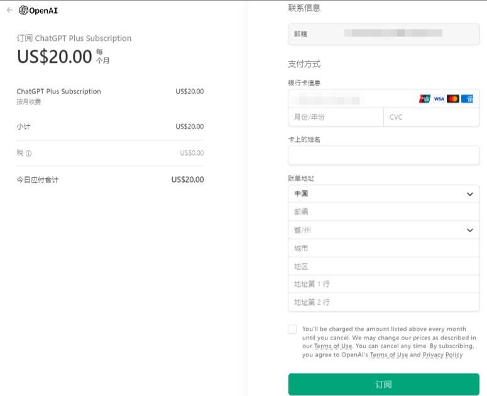The image size is (487, 396).
Task: Expand the 省/州 province dropdown
Action: coord(383,230)
